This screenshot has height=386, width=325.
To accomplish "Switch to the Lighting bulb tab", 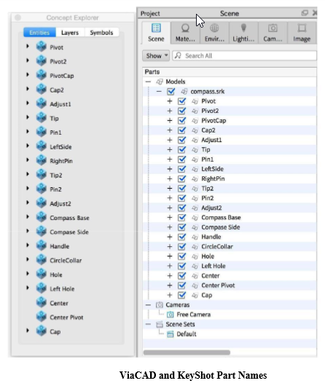I will [x=243, y=28].
